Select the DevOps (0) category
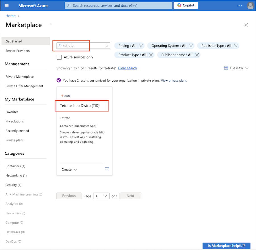256x250 pixels. [13, 242]
